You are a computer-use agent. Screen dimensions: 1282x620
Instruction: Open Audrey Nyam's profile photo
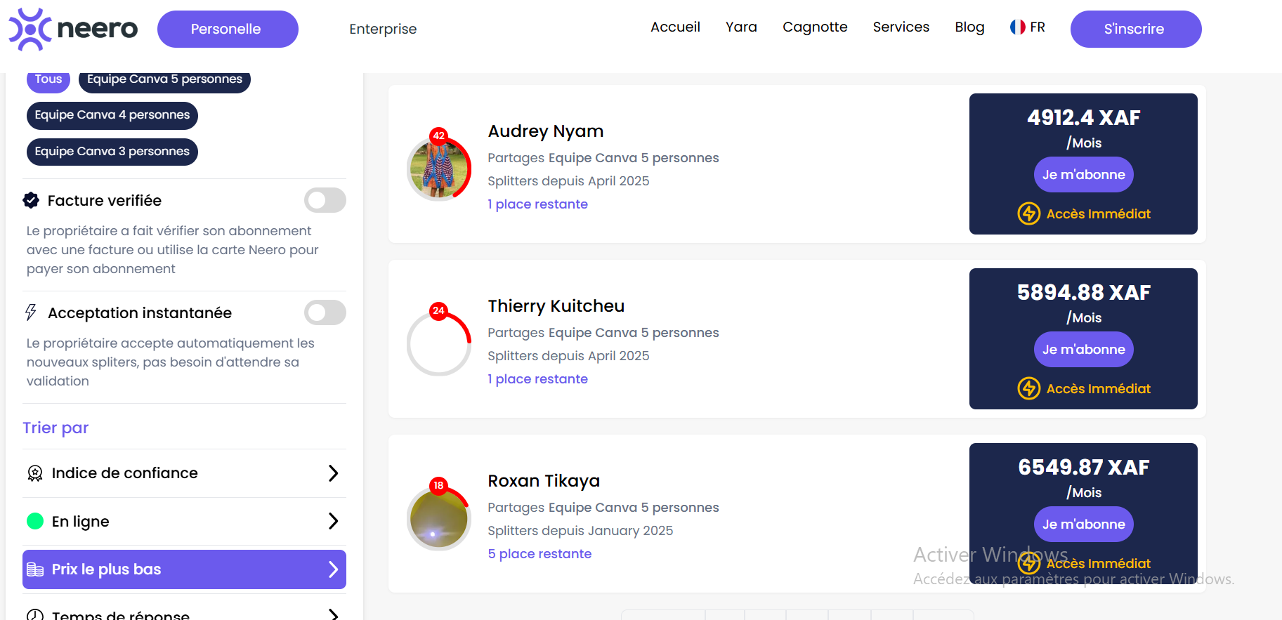tap(439, 169)
